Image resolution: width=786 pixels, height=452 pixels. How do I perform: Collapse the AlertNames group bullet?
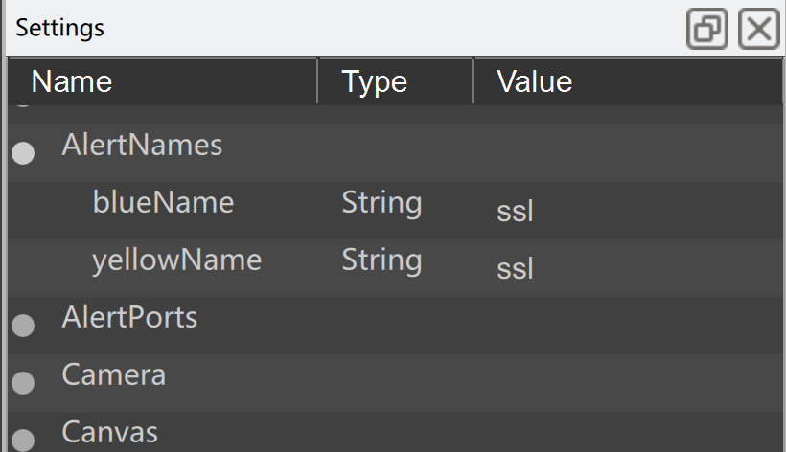coord(23,152)
